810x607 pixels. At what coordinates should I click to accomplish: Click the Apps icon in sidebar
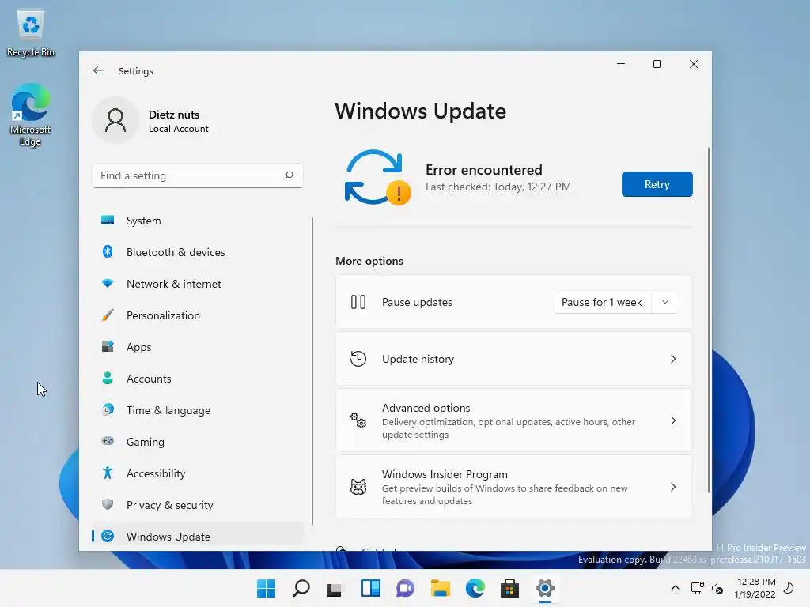pyautogui.click(x=108, y=346)
